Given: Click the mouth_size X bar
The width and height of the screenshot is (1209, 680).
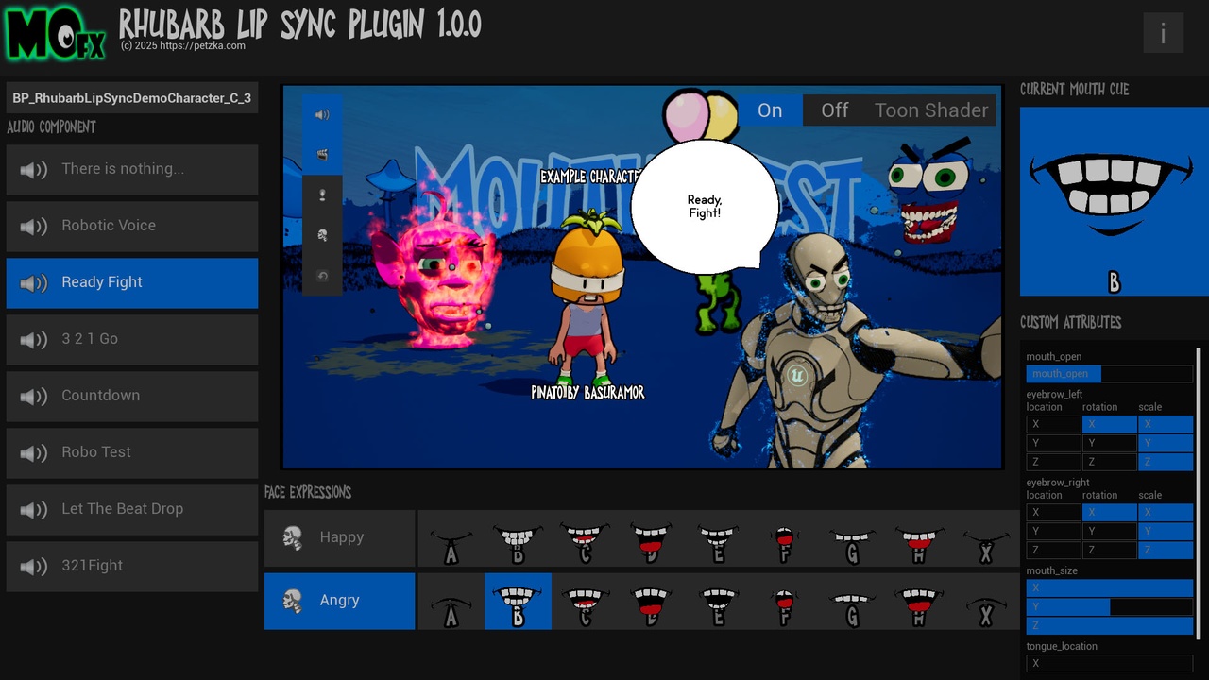Looking at the screenshot, I should (1110, 588).
